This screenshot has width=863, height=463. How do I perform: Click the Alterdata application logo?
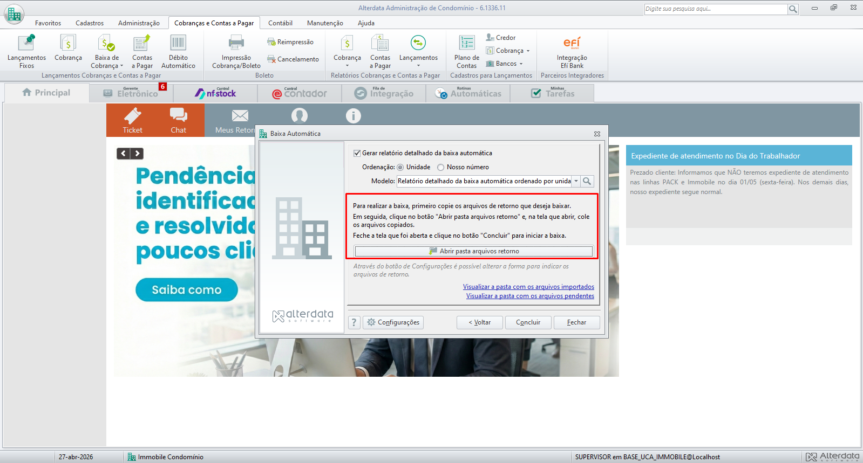13,13
